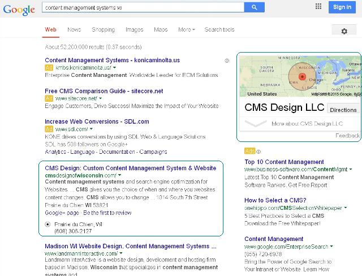Click the red map pin on the Wisconsin map
The image size is (362, 276).
click(302, 76)
